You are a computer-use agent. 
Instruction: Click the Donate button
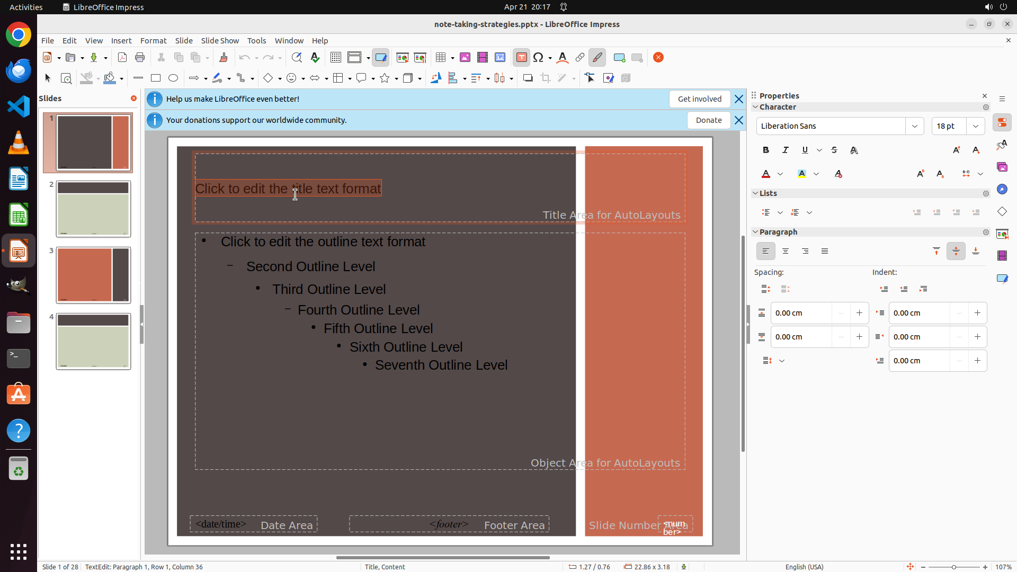(709, 120)
